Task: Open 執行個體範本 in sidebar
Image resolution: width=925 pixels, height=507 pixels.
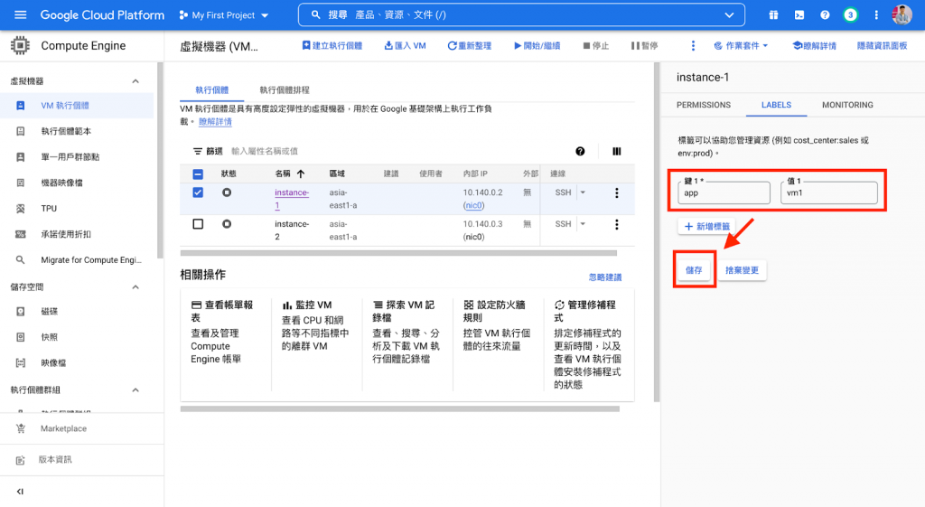Action: (x=77, y=131)
